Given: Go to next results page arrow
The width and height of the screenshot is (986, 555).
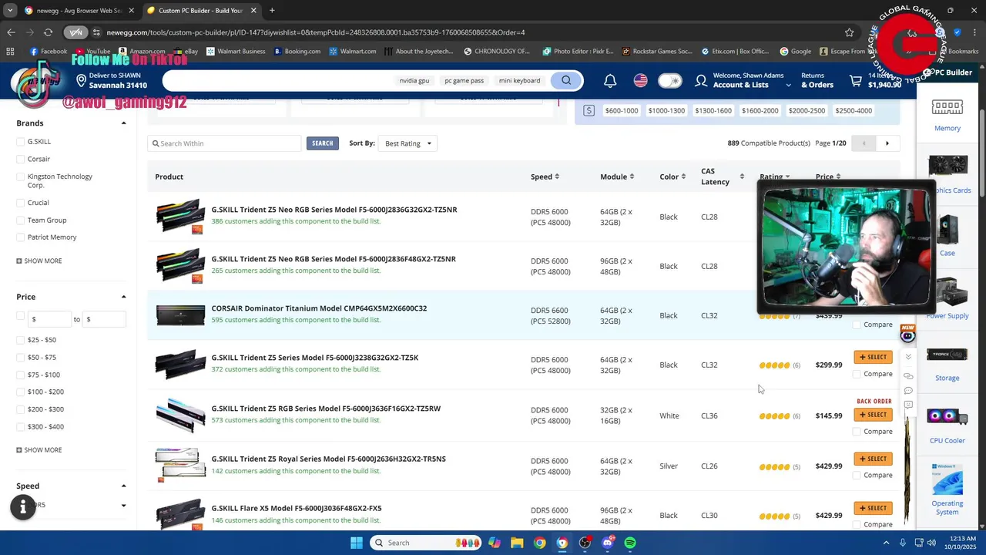Looking at the screenshot, I should 887,143.
